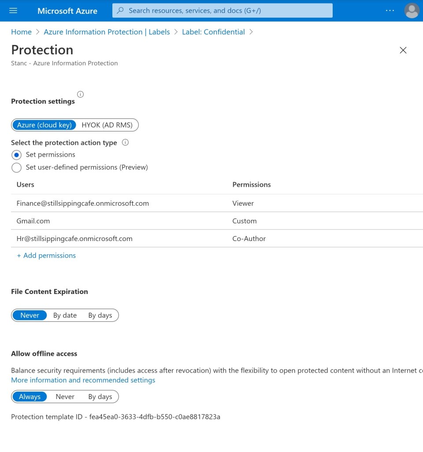Viewport: 423px width, 452px height.
Task: Open Gmail.com permission row
Action: tap(217, 221)
